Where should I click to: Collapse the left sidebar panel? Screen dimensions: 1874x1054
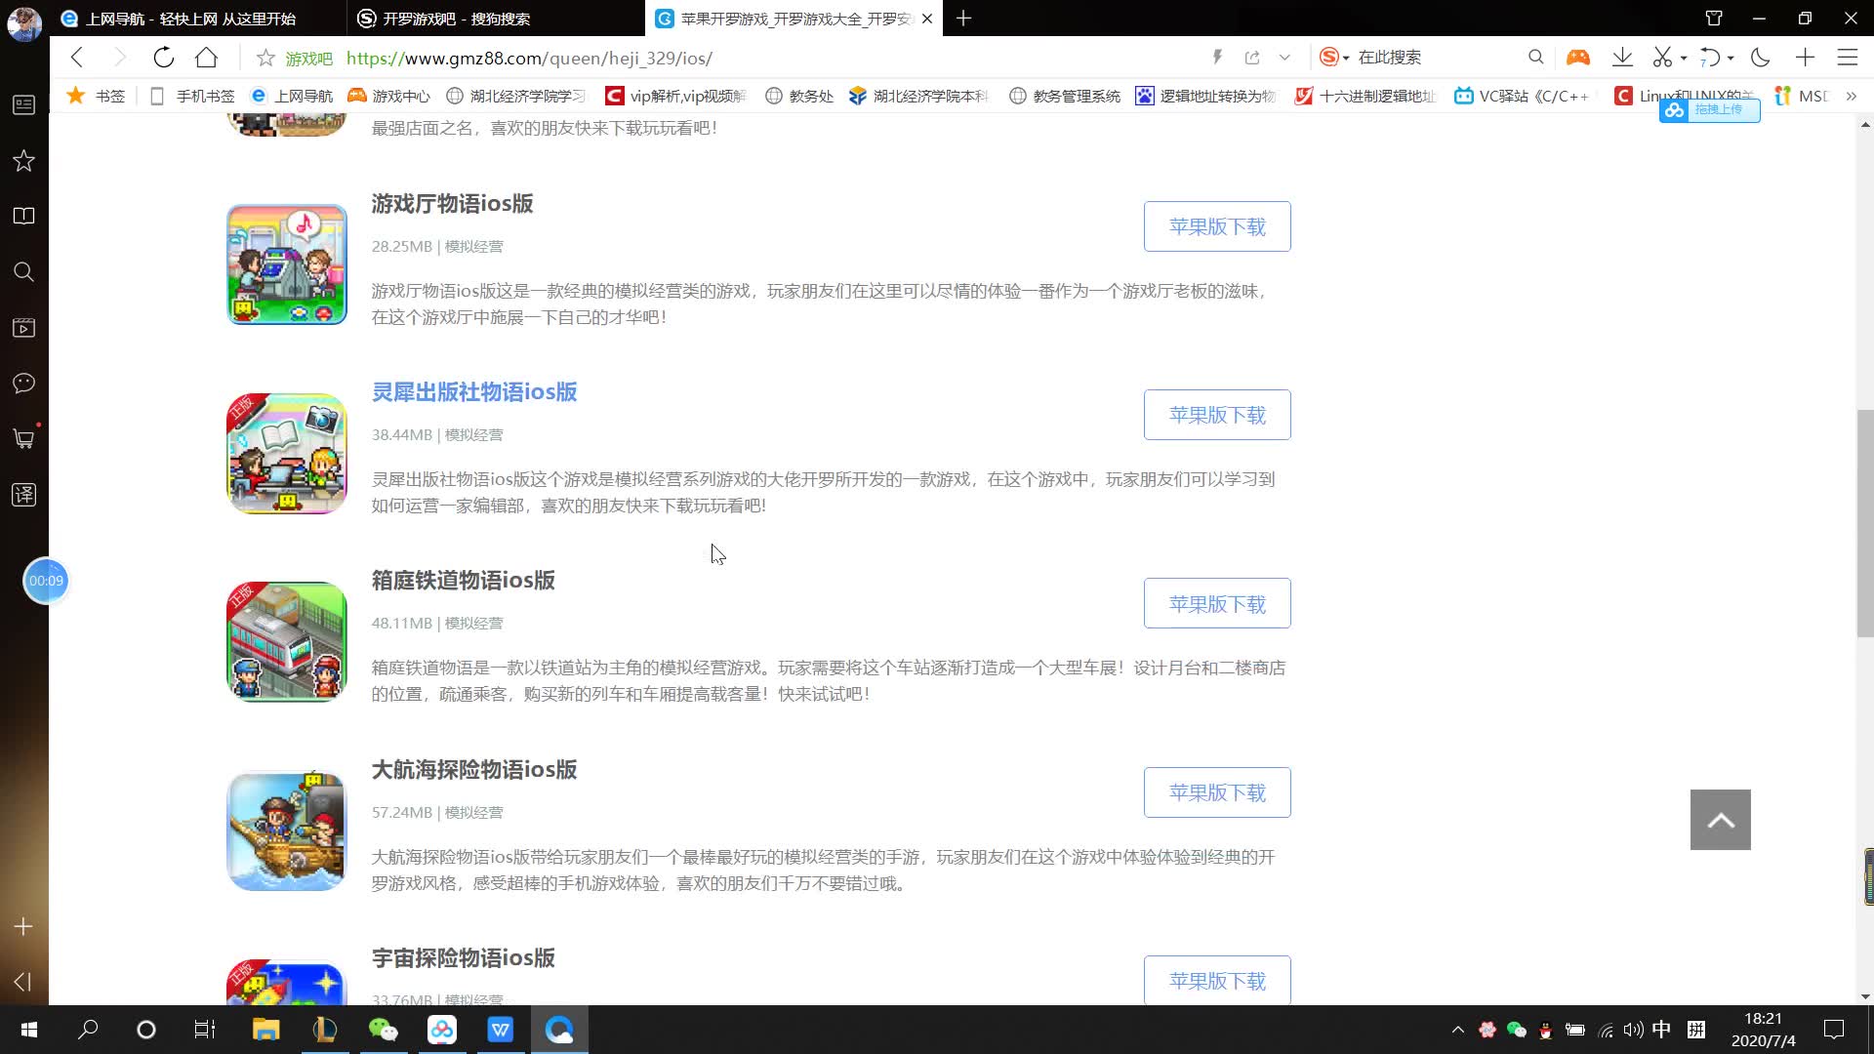[x=23, y=982]
